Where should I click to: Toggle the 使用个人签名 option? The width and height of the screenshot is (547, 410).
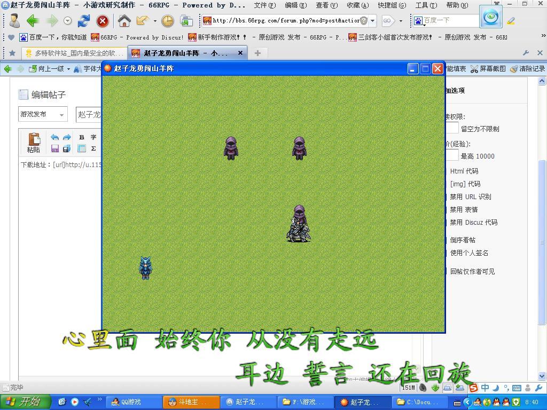point(469,253)
